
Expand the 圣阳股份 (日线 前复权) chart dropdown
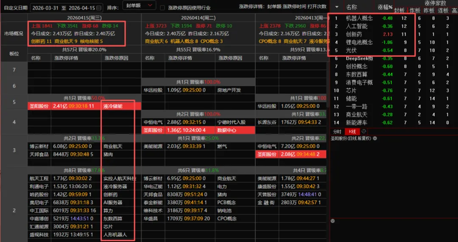pos(375,138)
